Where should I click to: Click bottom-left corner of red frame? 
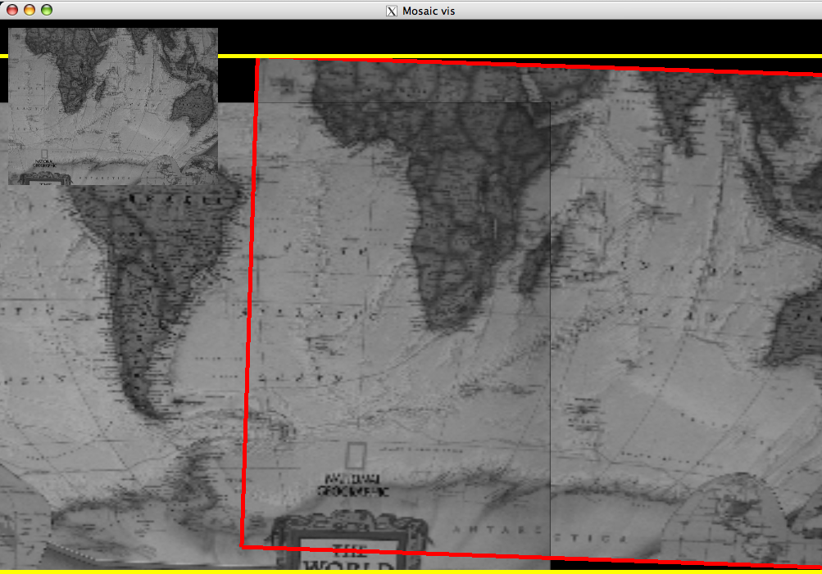tap(242, 545)
